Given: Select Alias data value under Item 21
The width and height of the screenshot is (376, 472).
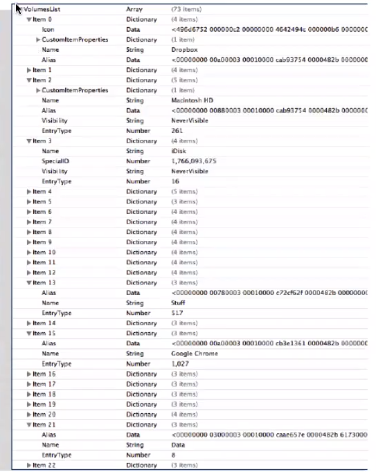Looking at the screenshot, I should [269, 435].
